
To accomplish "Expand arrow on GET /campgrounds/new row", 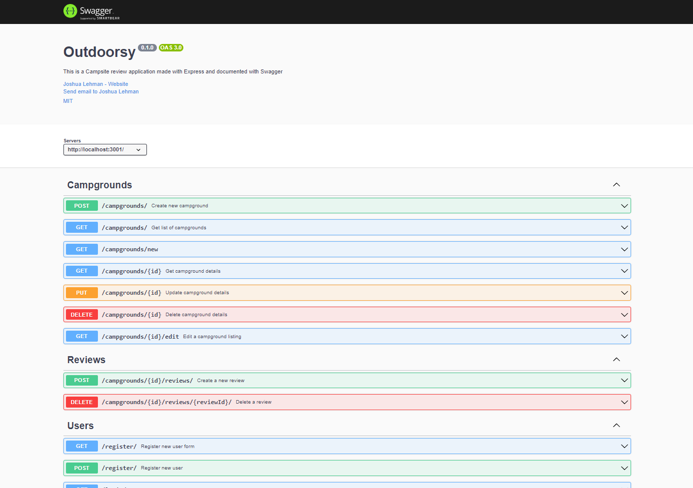I will click(x=624, y=249).
